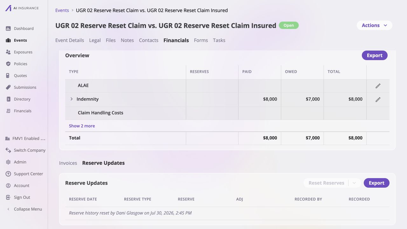Open Policies from the sidebar

[x=20, y=64]
